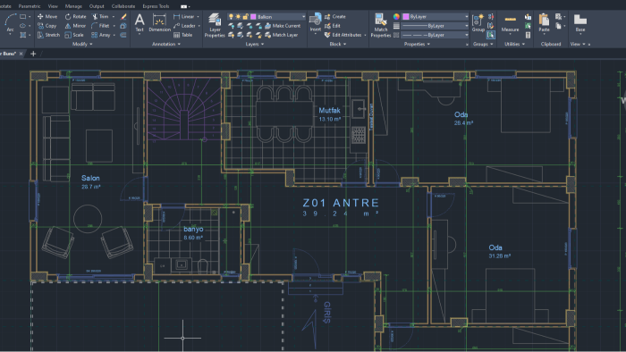Select the Trim tool
Image resolution: width=626 pixels, height=352 pixels.
[x=100, y=16]
